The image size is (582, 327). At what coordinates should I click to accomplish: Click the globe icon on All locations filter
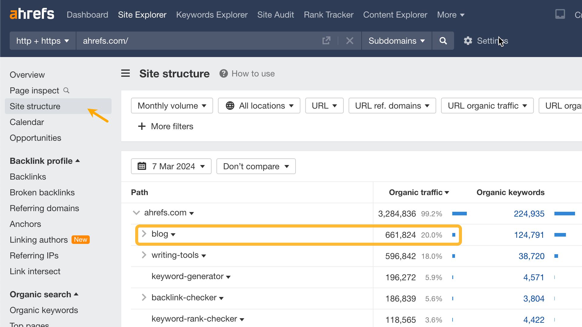point(230,106)
